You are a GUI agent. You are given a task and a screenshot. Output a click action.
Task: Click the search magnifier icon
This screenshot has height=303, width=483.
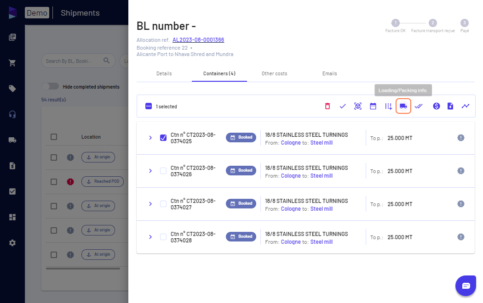[107, 61]
